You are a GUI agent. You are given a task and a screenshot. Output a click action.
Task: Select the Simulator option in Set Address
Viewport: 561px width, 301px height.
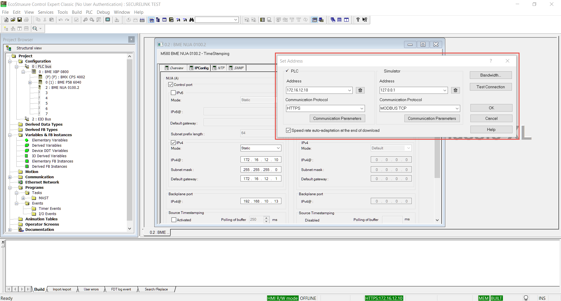pyautogui.click(x=392, y=71)
